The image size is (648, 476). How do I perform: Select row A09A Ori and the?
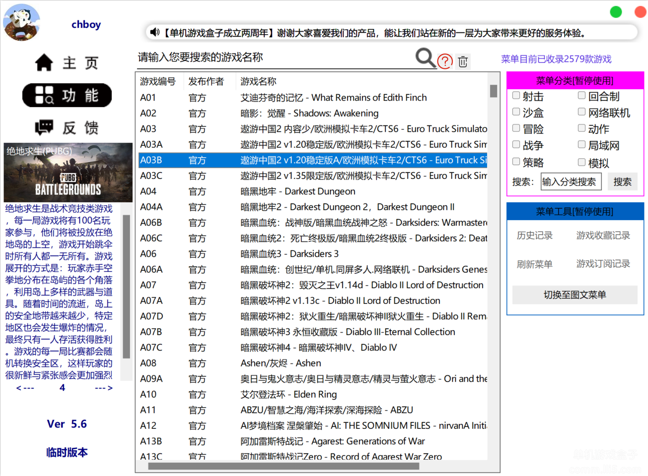[x=313, y=379]
